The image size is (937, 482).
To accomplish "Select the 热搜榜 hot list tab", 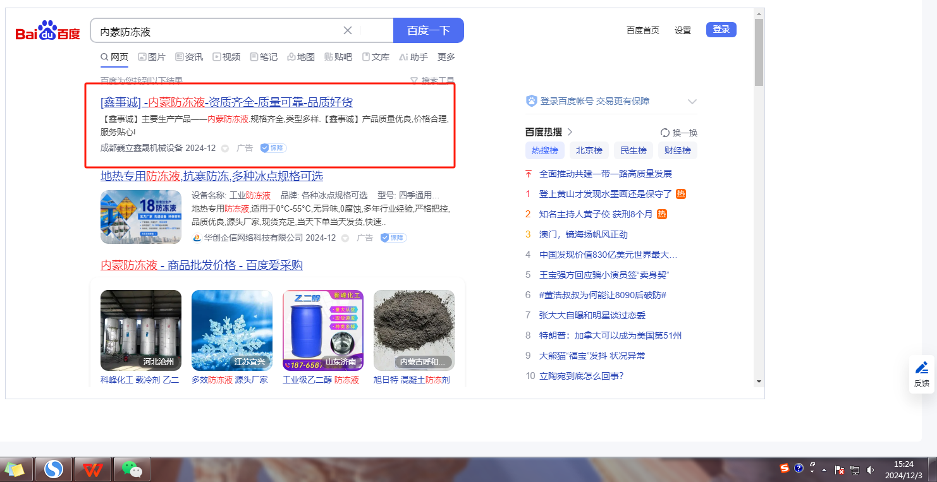I will pos(545,150).
